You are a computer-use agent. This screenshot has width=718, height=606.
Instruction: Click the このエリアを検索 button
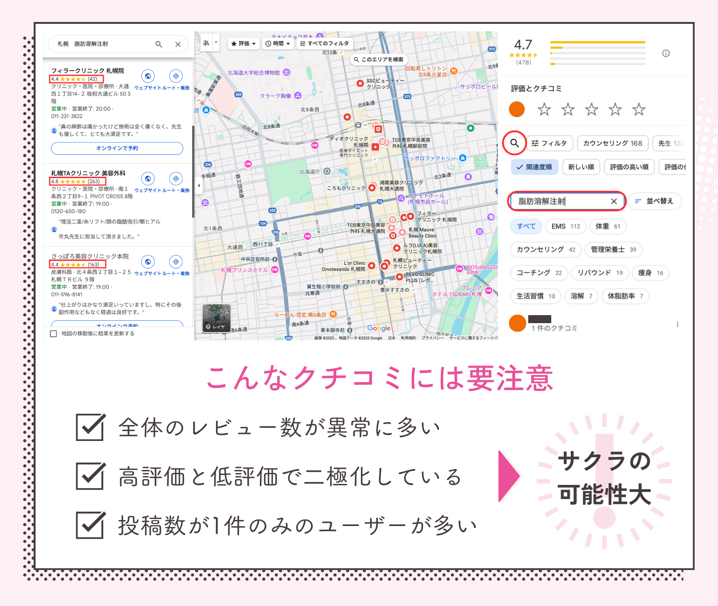(379, 59)
